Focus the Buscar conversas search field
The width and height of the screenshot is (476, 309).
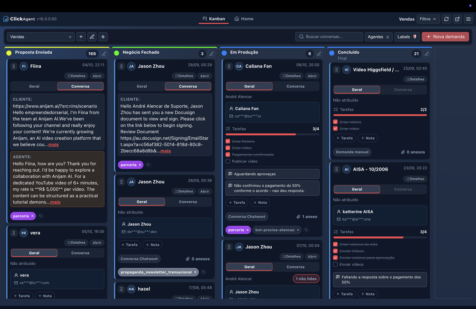point(329,36)
